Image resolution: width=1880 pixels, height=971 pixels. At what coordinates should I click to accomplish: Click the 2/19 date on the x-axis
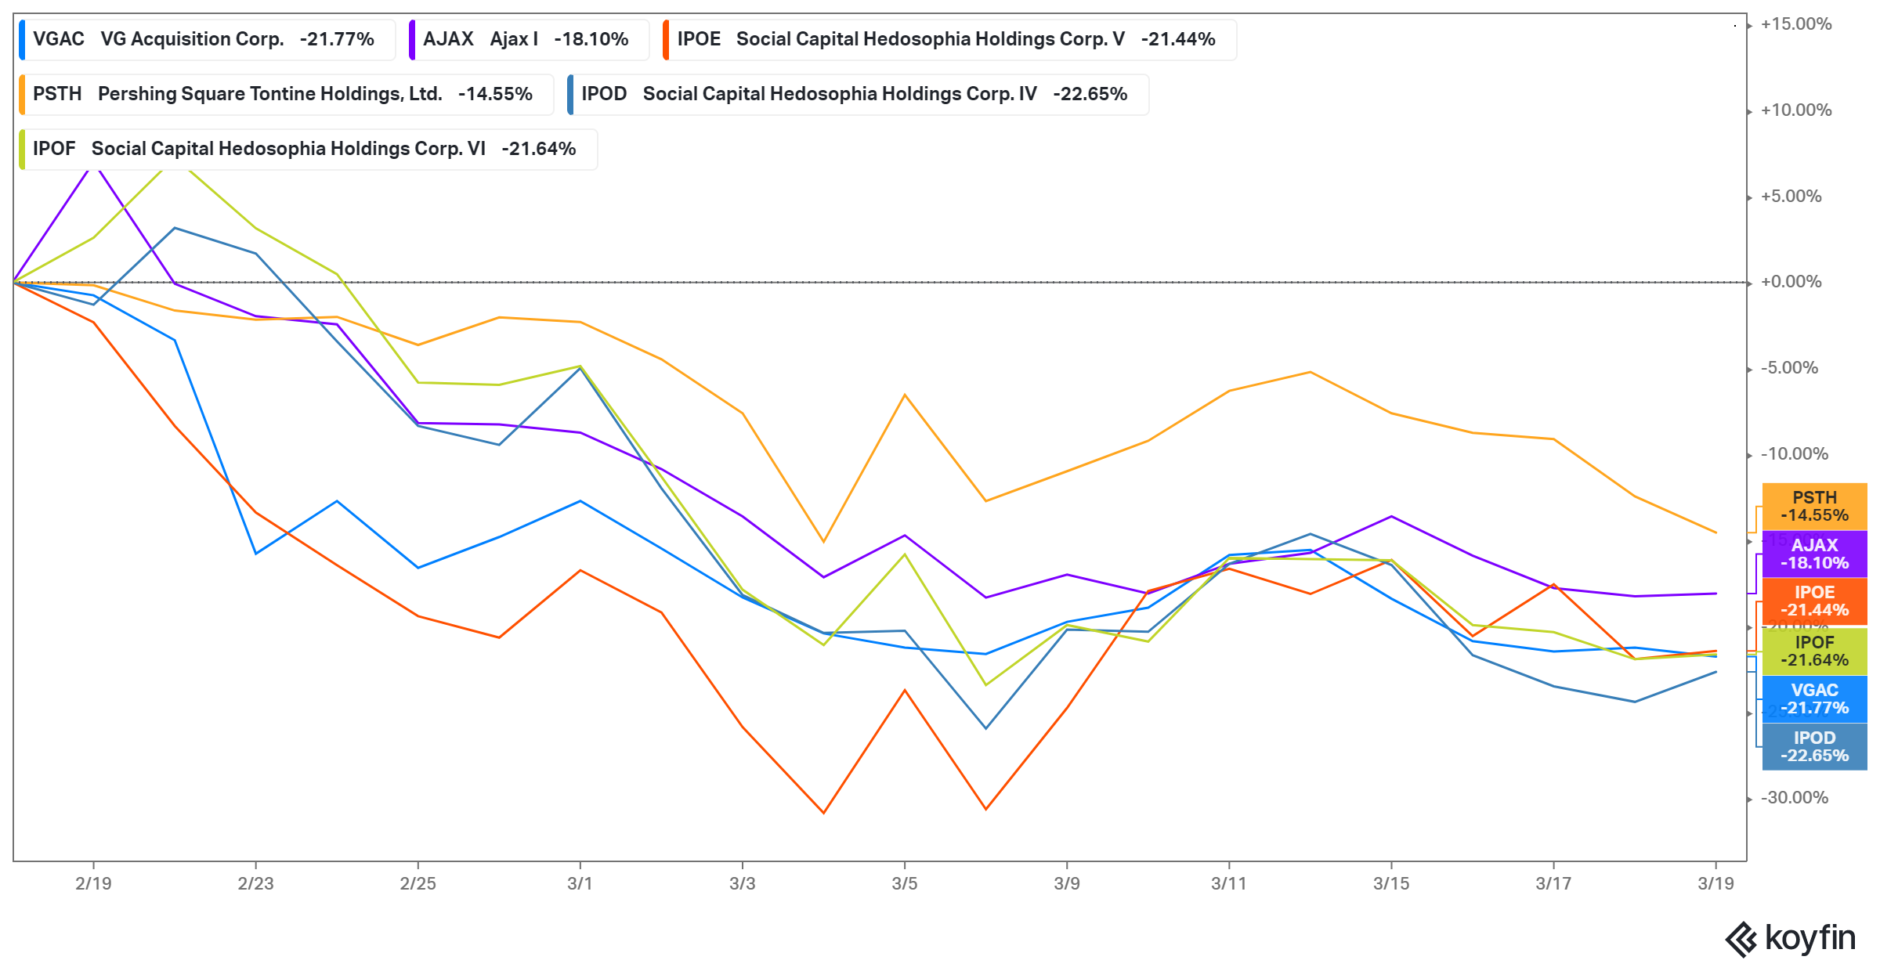point(93,883)
